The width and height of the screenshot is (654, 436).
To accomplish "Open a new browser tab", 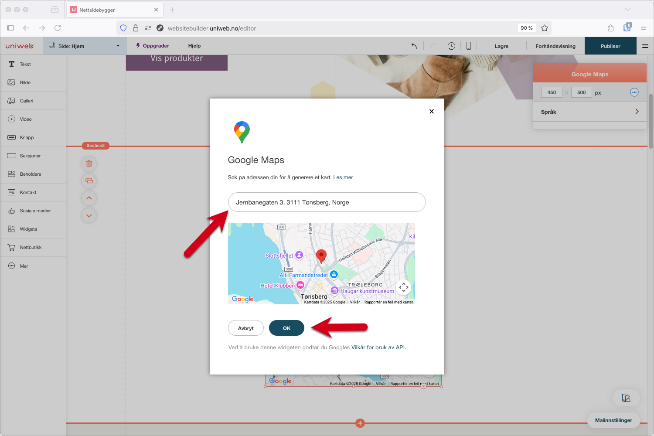I will [173, 10].
